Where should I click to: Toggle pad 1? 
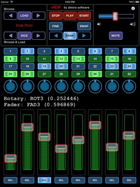coord(10,51)
